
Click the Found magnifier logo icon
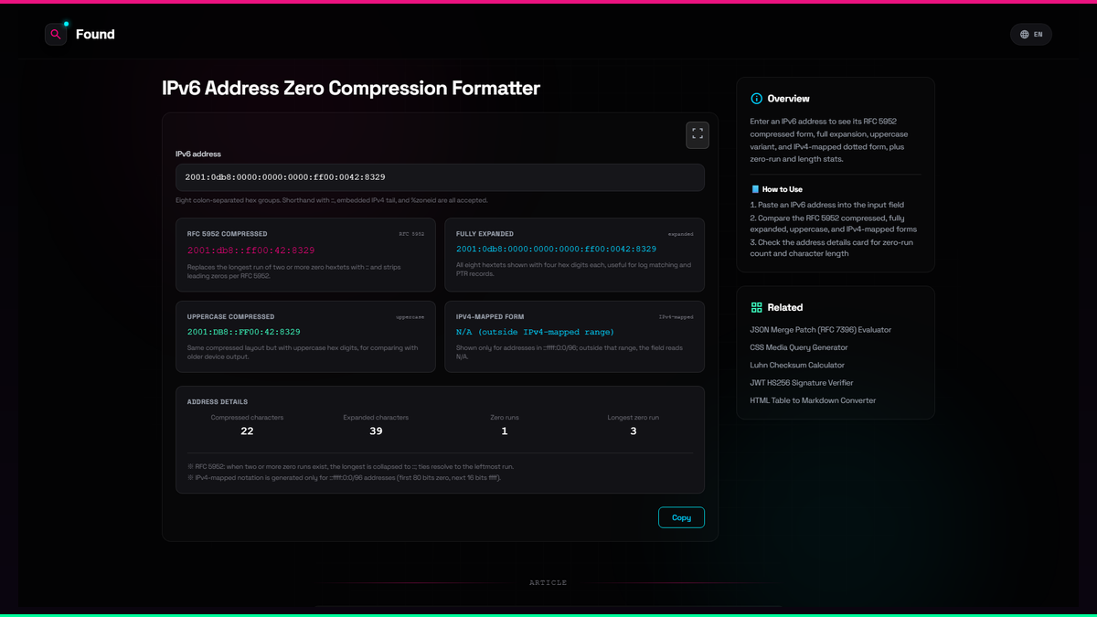coord(56,35)
